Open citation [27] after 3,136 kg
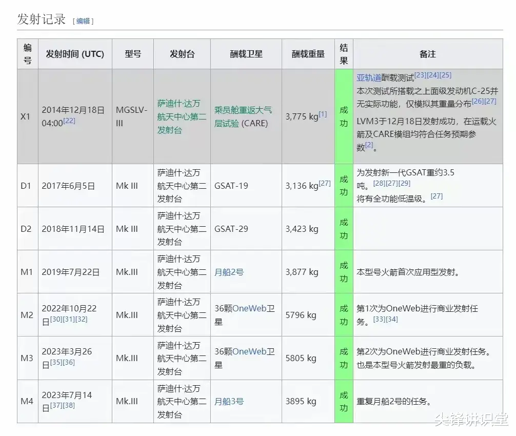This screenshot has width=516, height=436. [325, 183]
